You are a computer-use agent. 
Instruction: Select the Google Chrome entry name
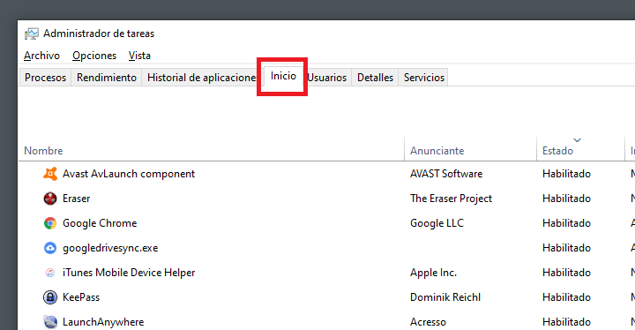pyautogui.click(x=100, y=223)
